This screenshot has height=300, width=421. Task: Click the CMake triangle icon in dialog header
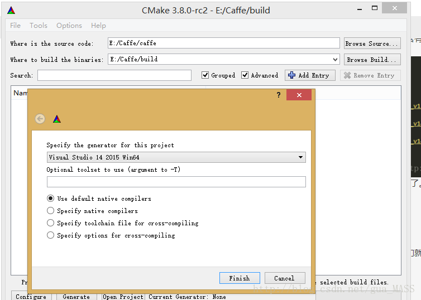[57, 119]
